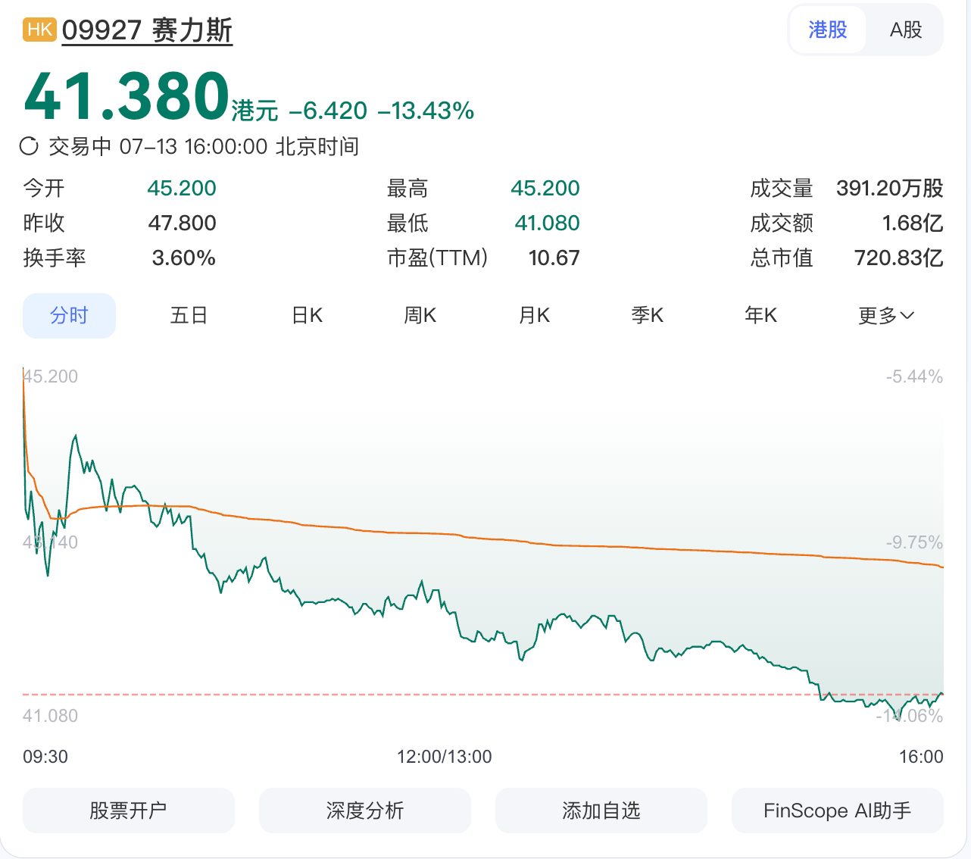971x859 pixels.
Task: Click the trading time 07-13 16:00:00 北京时间
Action: click(239, 146)
